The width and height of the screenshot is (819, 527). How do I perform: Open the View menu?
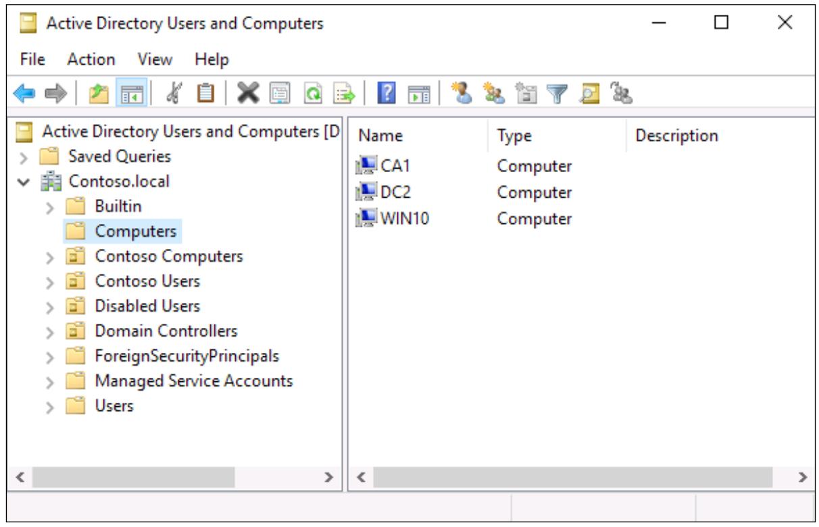click(x=155, y=59)
